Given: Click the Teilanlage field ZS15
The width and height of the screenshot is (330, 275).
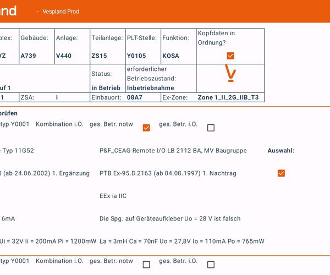Looking at the screenshot, I should 99,56.
